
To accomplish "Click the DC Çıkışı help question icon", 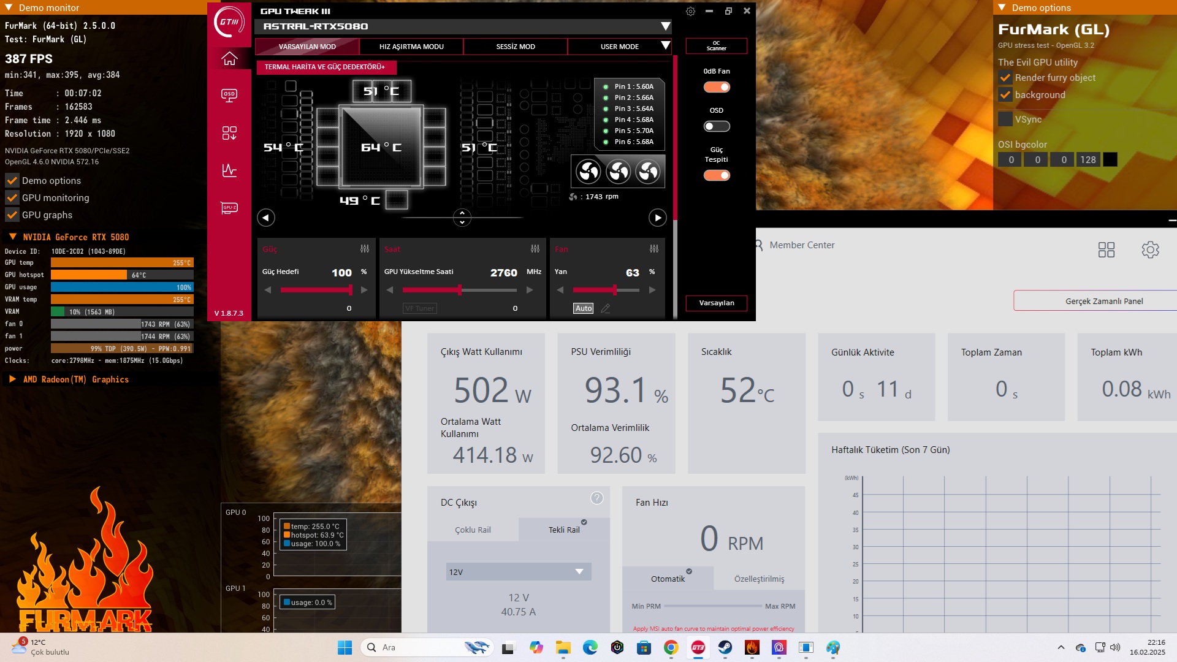I will [x=596, y=498].
